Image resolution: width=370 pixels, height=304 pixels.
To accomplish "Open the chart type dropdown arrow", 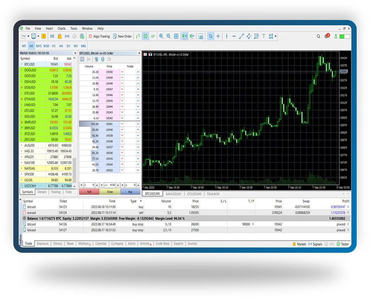I will tap(28, 36).
